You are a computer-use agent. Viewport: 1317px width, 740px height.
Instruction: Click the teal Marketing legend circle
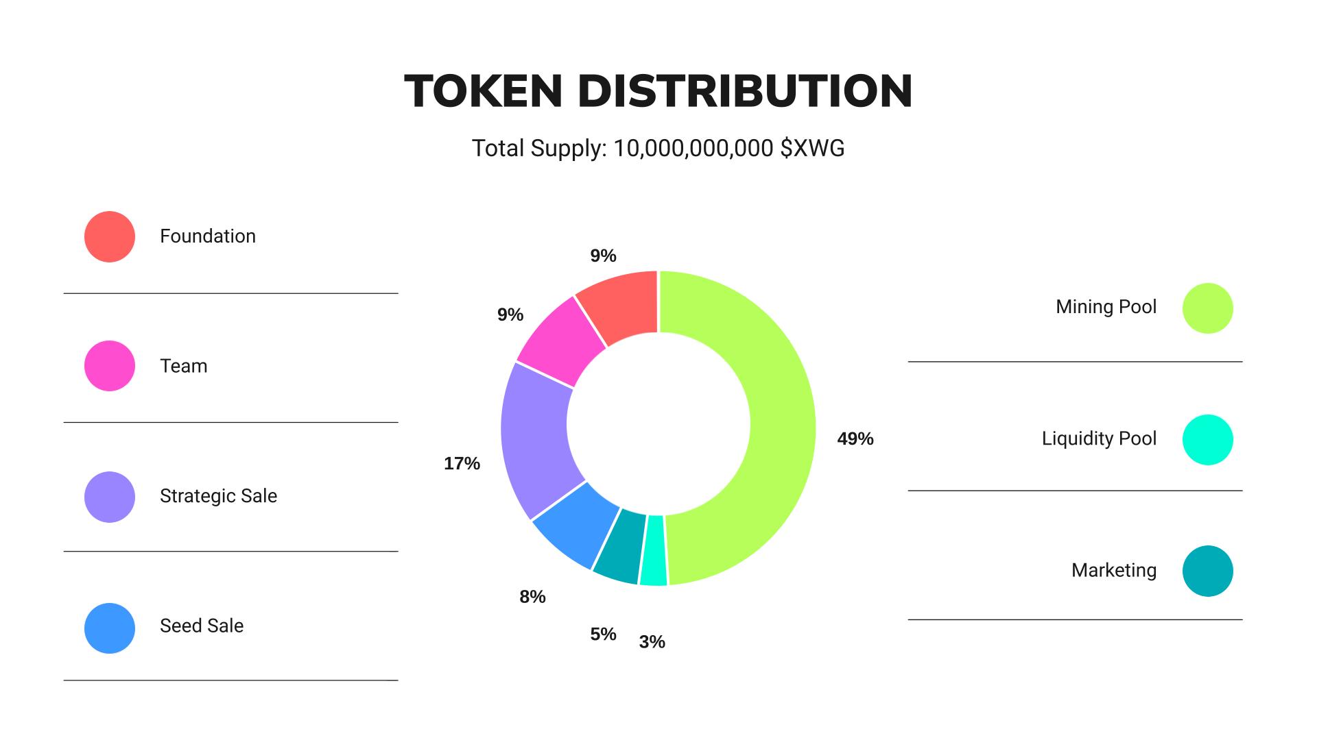pos(1207,571)
